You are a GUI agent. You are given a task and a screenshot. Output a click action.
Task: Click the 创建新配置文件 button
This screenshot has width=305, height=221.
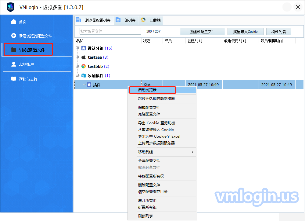click(x=202, y=32)
